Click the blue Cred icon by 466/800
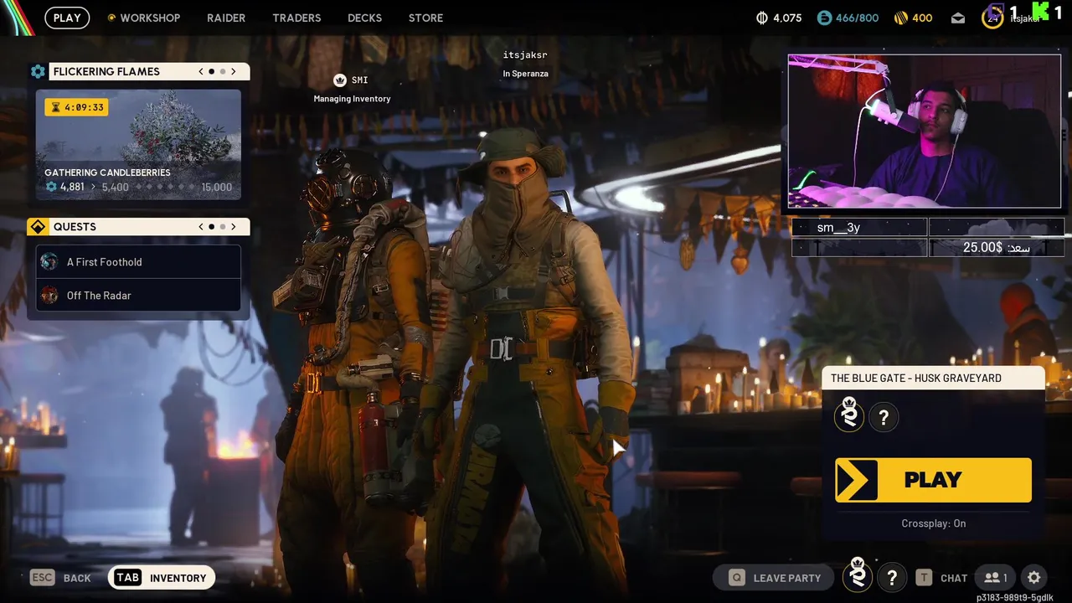Screen dimensions: 1072x603 click(x=824, y=18)
